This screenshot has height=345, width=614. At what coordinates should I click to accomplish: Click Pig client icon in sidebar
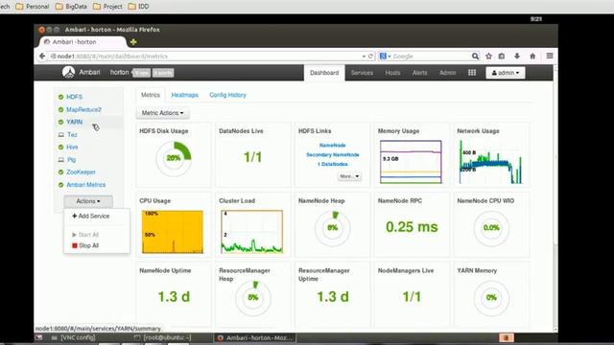point(60,160)
